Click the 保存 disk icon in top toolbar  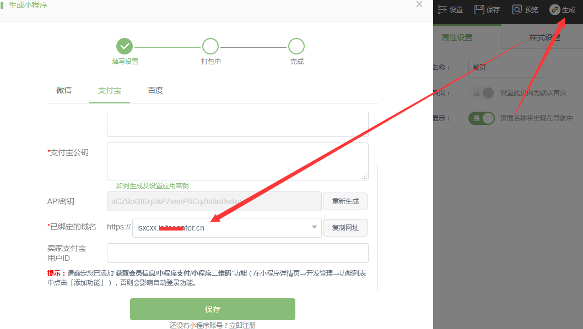[479, 9]
